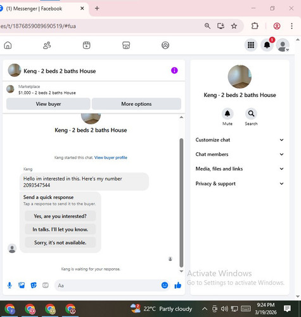Open the Chrome profile icon
Screen dimensions: 301x317
pos(277,26)
